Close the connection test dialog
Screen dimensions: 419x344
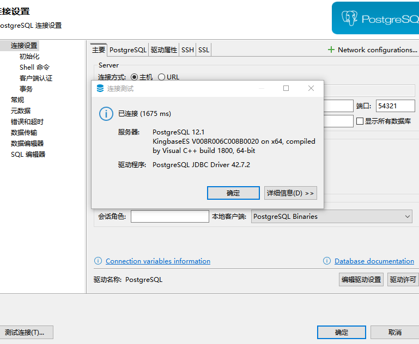click(311, 88)
